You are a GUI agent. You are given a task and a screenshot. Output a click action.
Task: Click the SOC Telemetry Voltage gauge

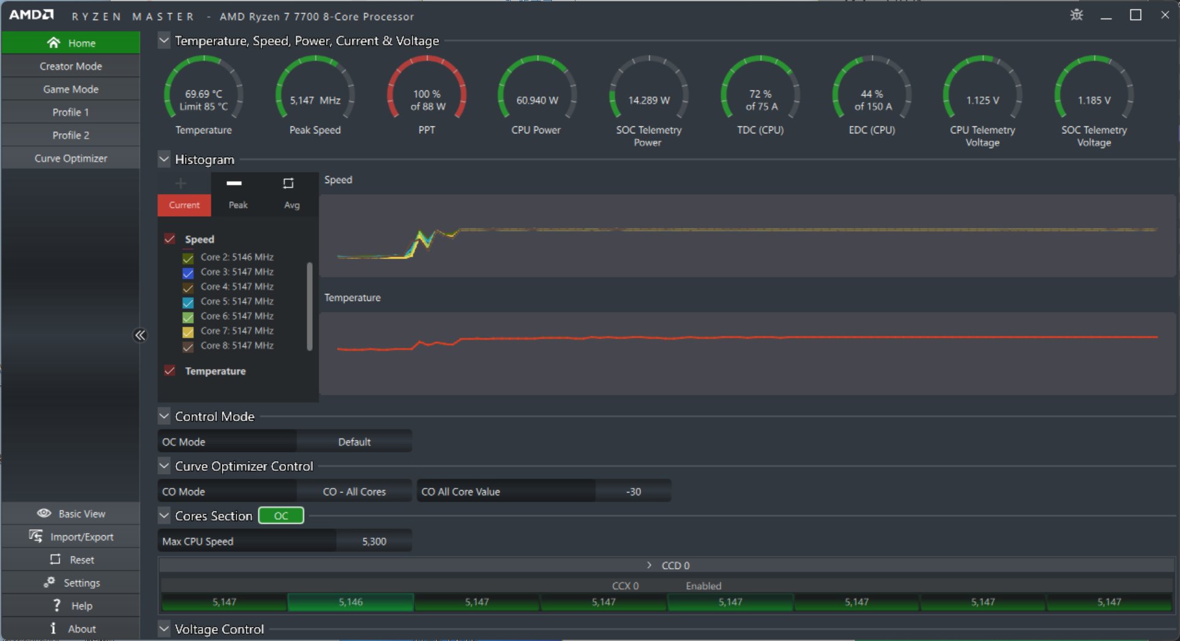point(1095,89)
